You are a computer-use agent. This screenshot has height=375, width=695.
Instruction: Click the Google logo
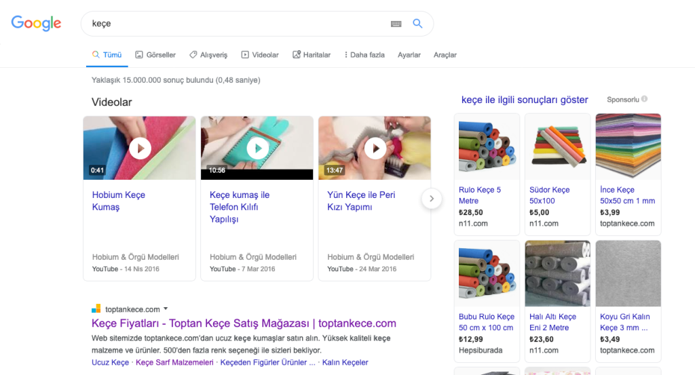[37, 23]
